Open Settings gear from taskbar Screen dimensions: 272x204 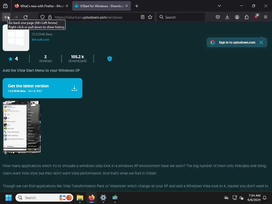[103, 198]
